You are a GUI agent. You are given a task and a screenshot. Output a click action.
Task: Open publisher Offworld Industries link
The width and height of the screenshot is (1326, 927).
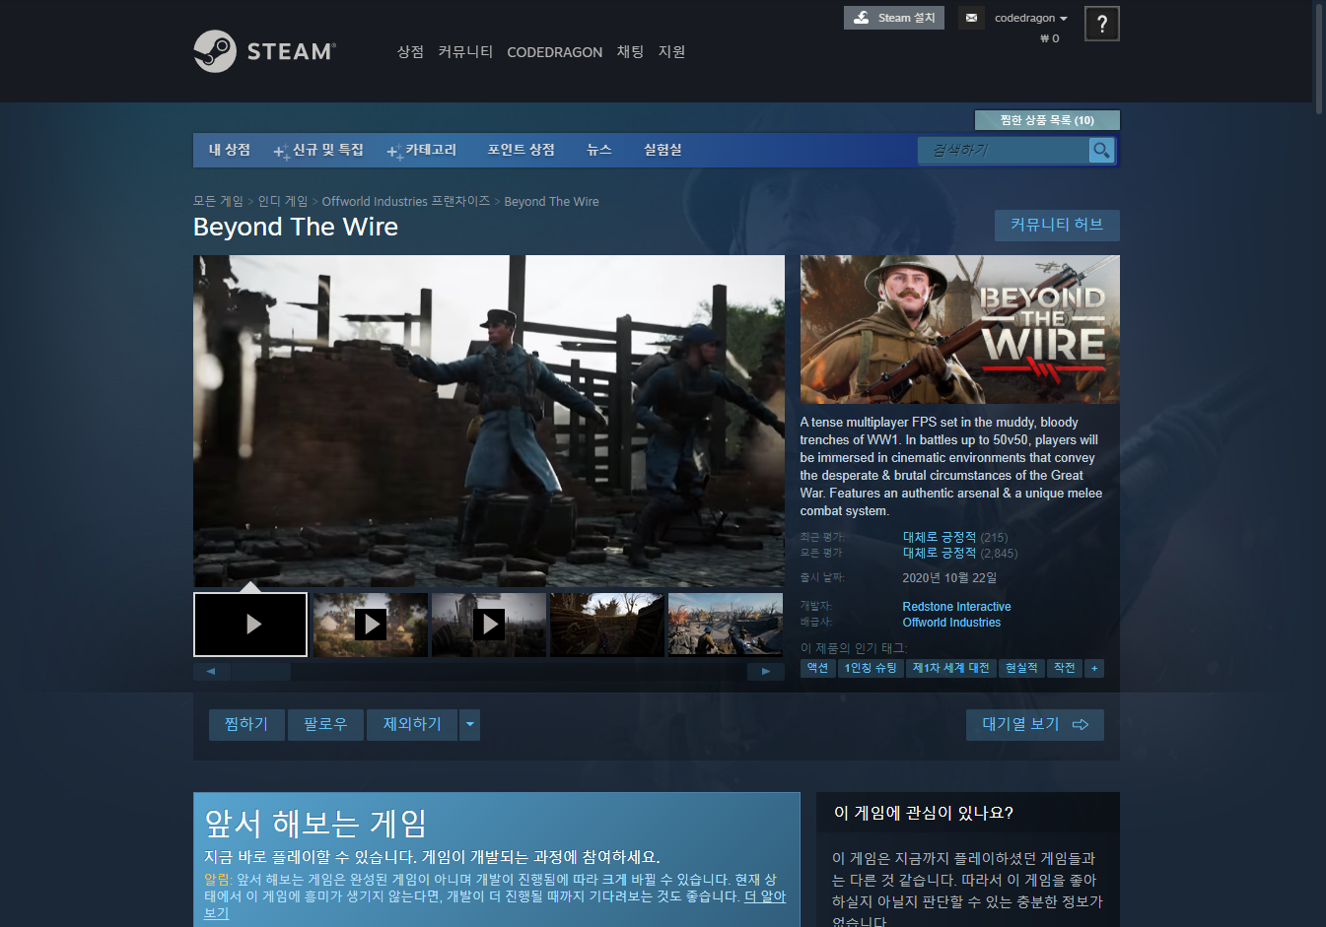pyautogui.click(x=951, y=623)
